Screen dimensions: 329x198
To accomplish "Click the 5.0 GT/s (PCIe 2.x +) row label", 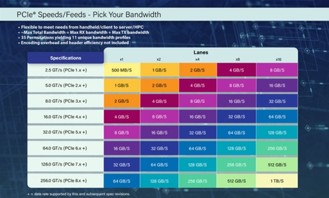I will (x=66, y=86).
